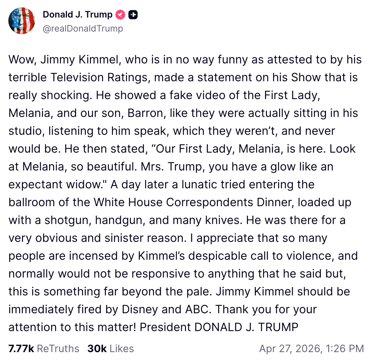The height and width of the screenshot is (362, 370).
Task: Click the 30k like count number
Action: (97, 349)
